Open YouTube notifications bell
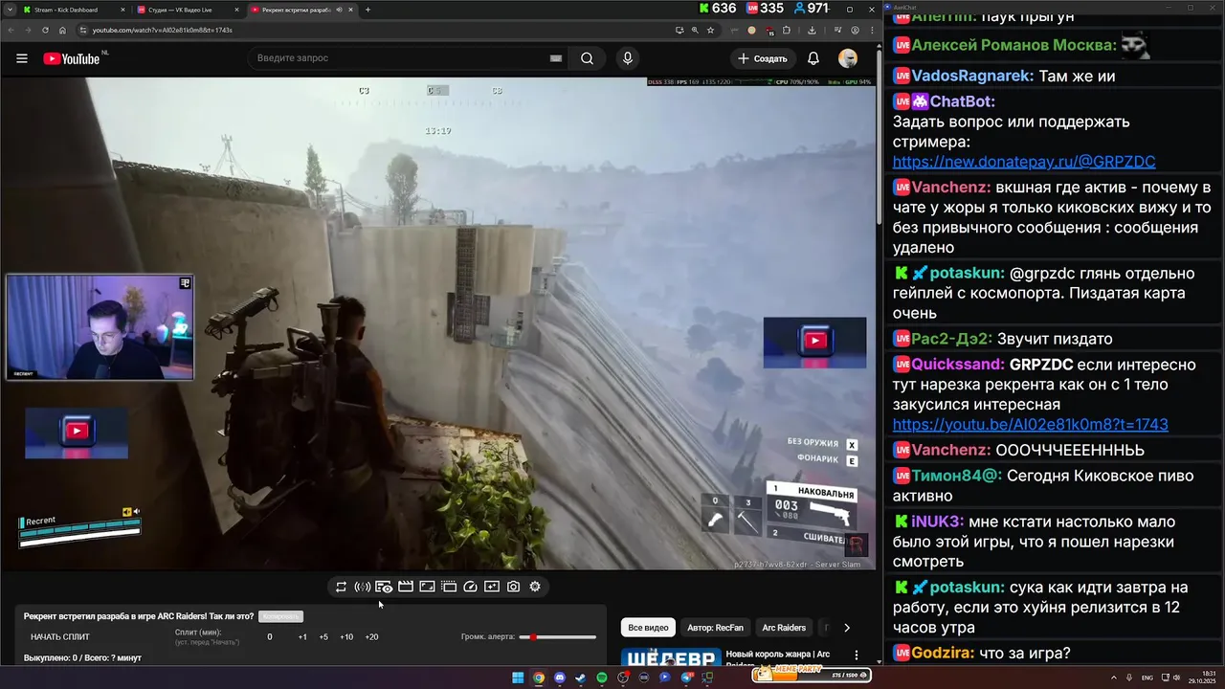 pyautogui.click(x=813, y=58)
